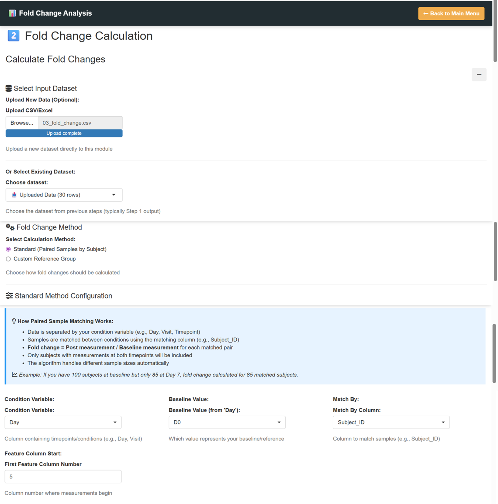Click 'Upload a new dataset directly to this module' text
The width and height of the screenshot is (498, 504).
[x=59, y=149]
